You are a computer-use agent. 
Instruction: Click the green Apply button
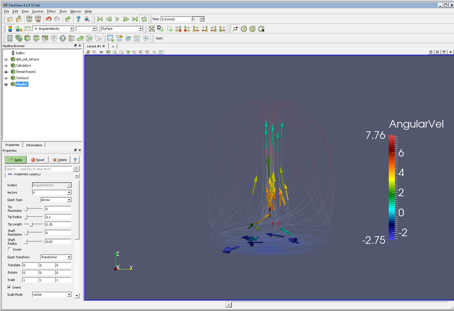(x=15, y=160)
